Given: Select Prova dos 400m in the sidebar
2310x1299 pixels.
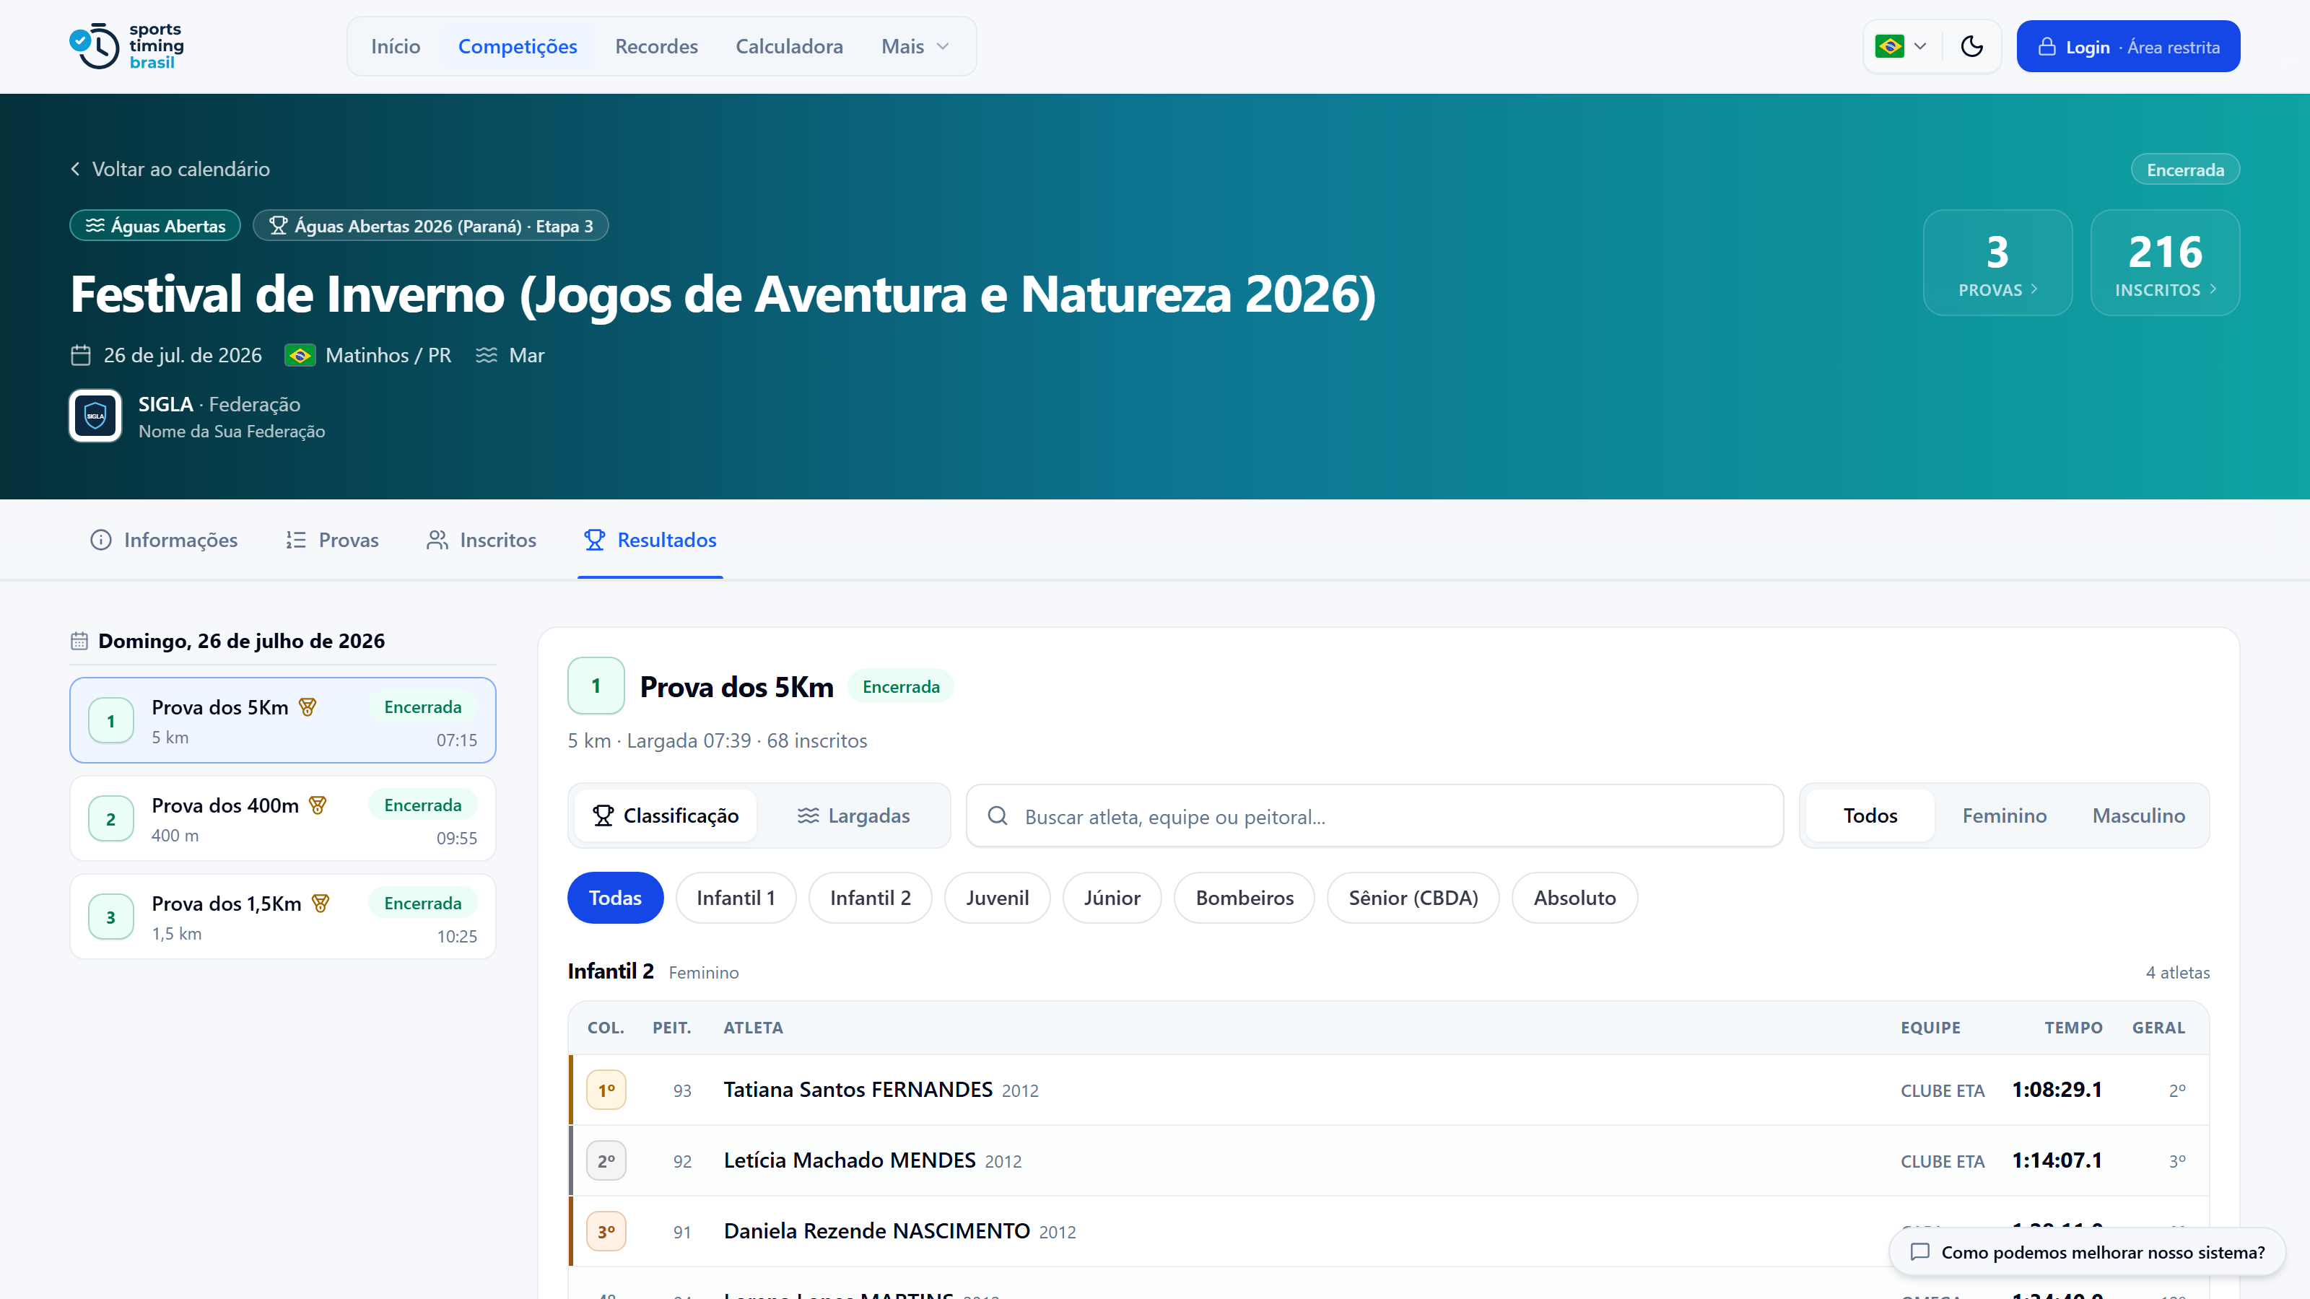Looking at the screenshot, I should [282, 818].
